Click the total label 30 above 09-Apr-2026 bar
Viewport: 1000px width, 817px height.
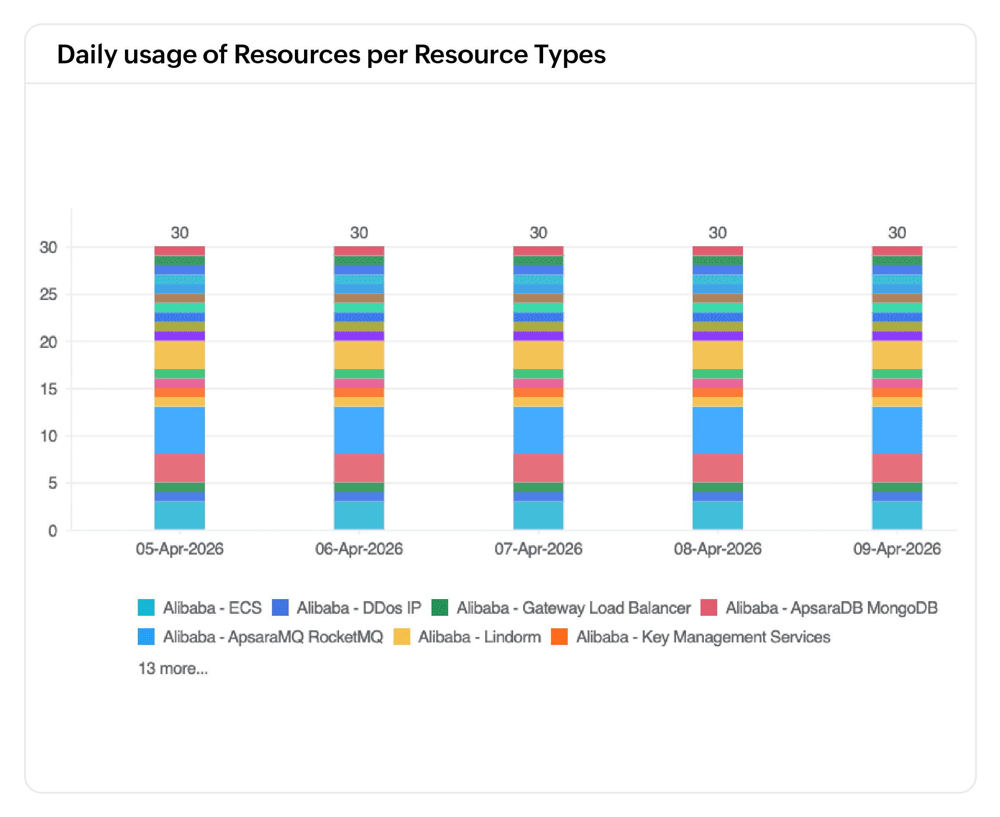pyautogui.click(x=897, y=232)
